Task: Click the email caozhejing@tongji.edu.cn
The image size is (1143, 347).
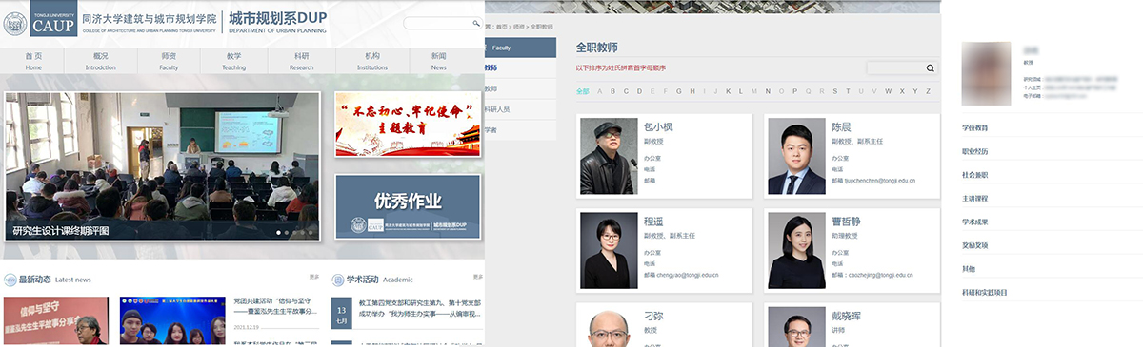Action: coord(881,275)
